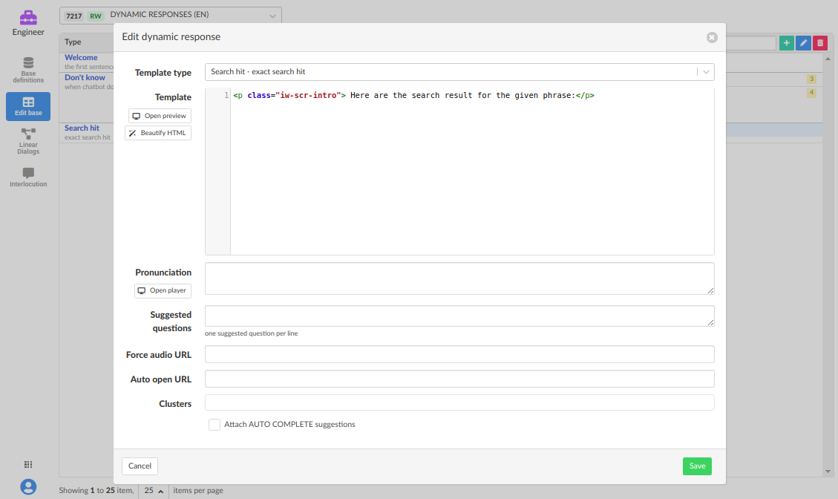
Task: Click the scrollbar down arrow
Action: click(x=828, y=472)
